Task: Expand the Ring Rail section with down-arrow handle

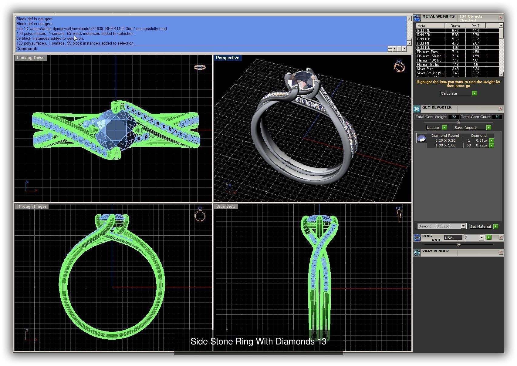Action: point(458,244)
